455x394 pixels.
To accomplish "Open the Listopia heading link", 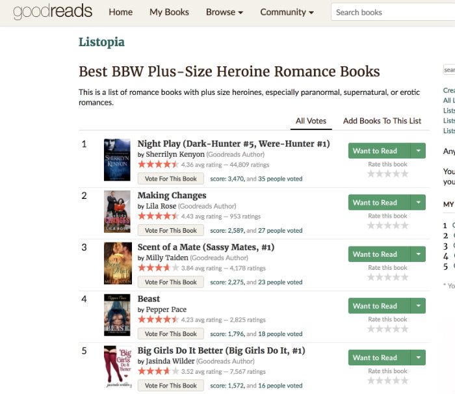I will click(x=101, y=42).
